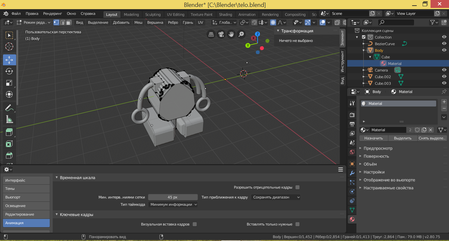Viewport: 449px width, 241px height.
Task: Open the Object Constraints properties tab
Action: (x=352, y=200)
